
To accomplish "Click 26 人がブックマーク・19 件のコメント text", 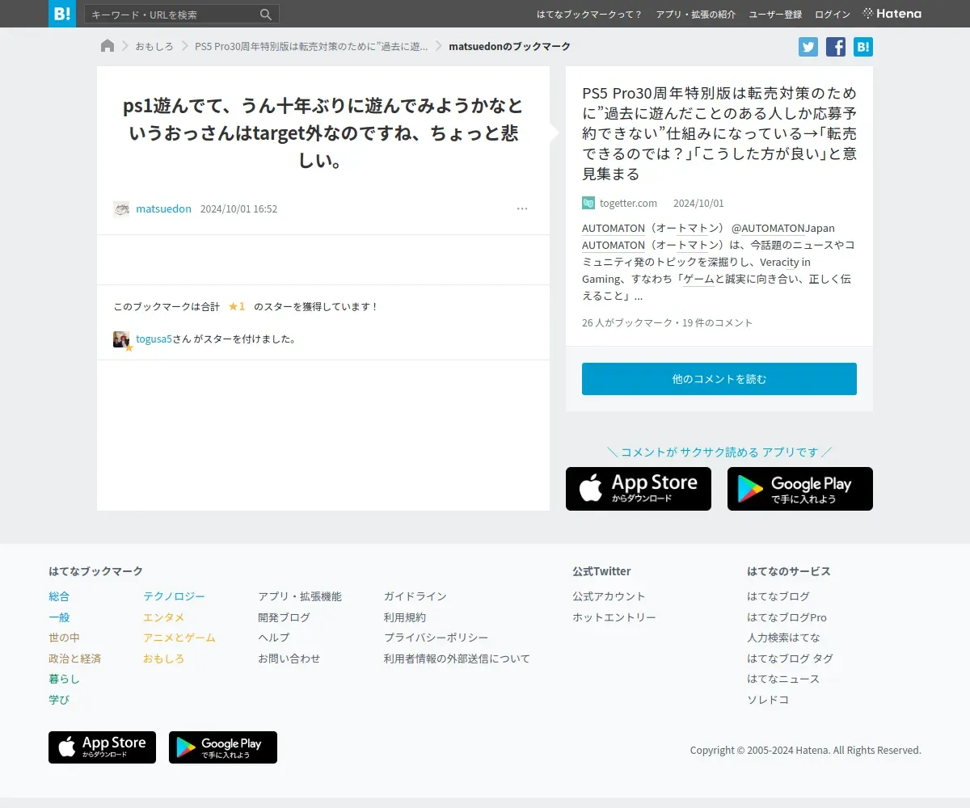I will (667, 323).
